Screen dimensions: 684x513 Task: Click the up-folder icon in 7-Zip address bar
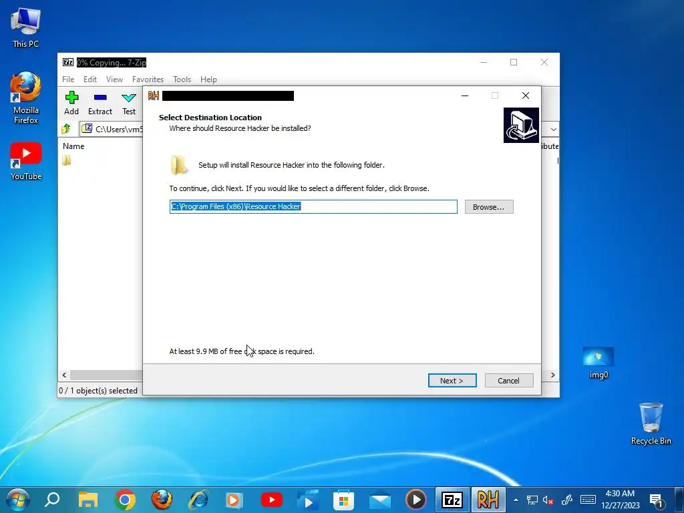click(66, 129)
